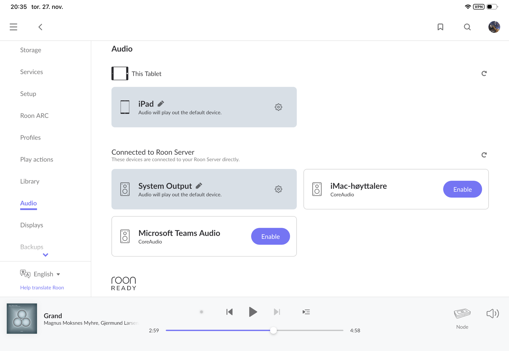Open the Roon ARC settings tab

pyautogui.click(x=34, y=116)
